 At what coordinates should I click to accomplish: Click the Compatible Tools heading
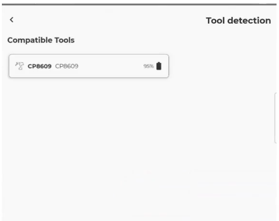point(41,40)
